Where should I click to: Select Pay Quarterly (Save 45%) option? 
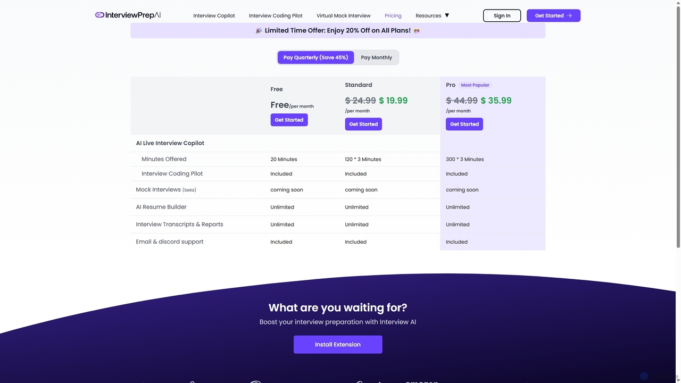315,57
